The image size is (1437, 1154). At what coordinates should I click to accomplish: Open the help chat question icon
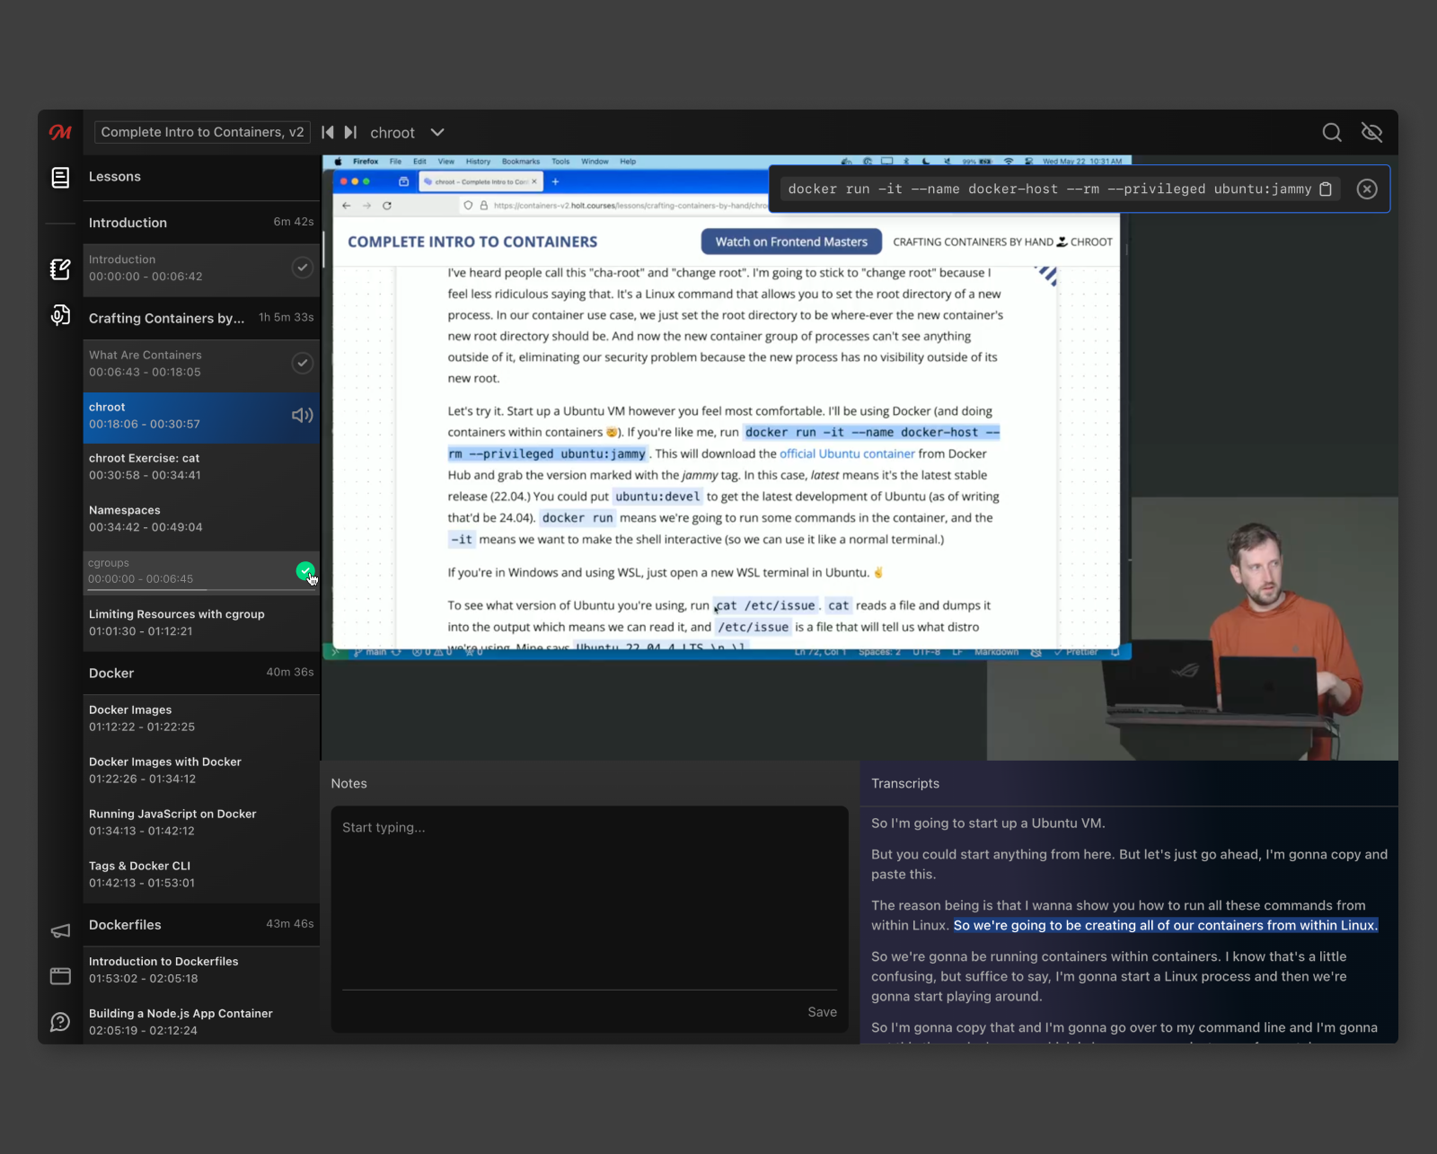[60, 1022]
